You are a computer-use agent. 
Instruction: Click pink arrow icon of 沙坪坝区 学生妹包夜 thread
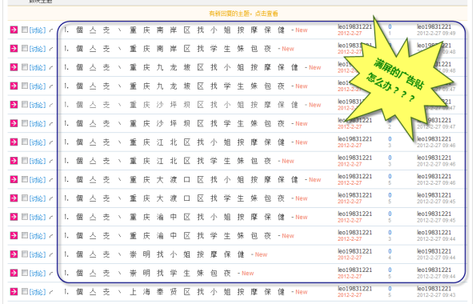pyautogui.click(x=14, y=123)
